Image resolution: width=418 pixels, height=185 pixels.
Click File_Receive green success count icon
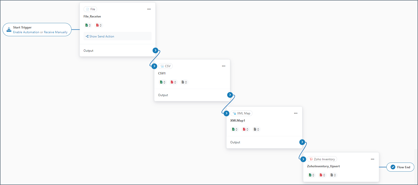[x=87, y=25]
